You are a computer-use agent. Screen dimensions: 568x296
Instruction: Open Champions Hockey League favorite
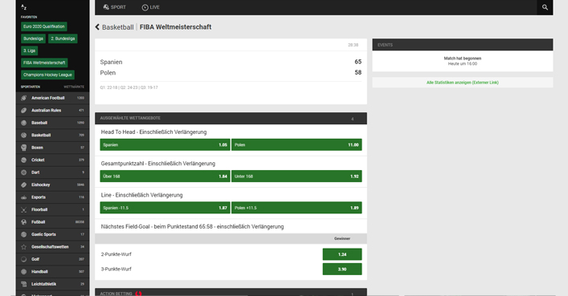coord(47,75)
